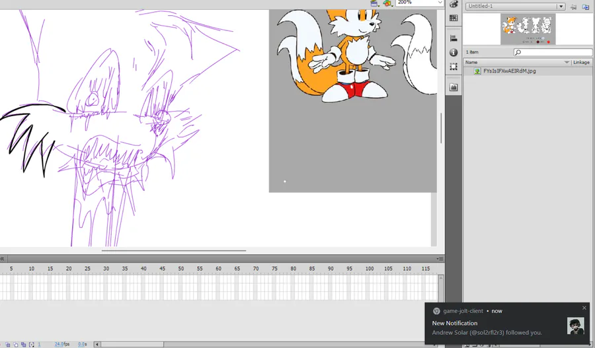Click the current frame number 1
This screenshot has width=595, height=348.
pyautogui.click(x=39, y=344)
